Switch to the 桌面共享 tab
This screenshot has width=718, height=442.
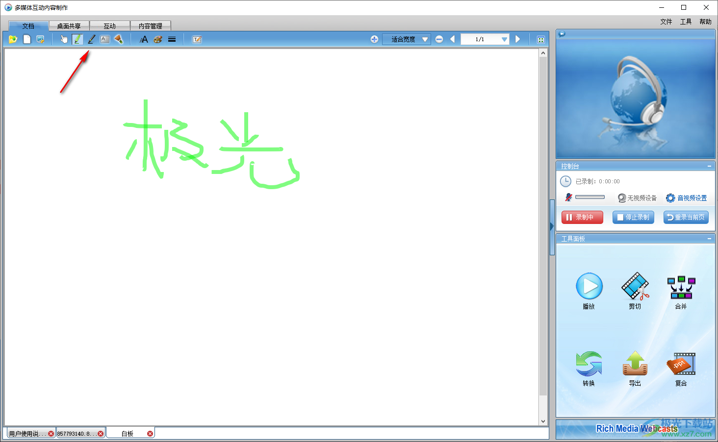point(69,26)
